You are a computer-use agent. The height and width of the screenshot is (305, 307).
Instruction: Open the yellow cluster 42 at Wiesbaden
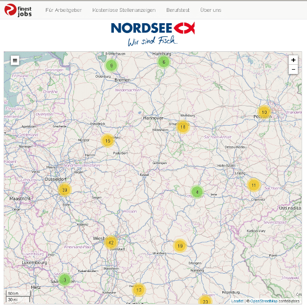111,242
